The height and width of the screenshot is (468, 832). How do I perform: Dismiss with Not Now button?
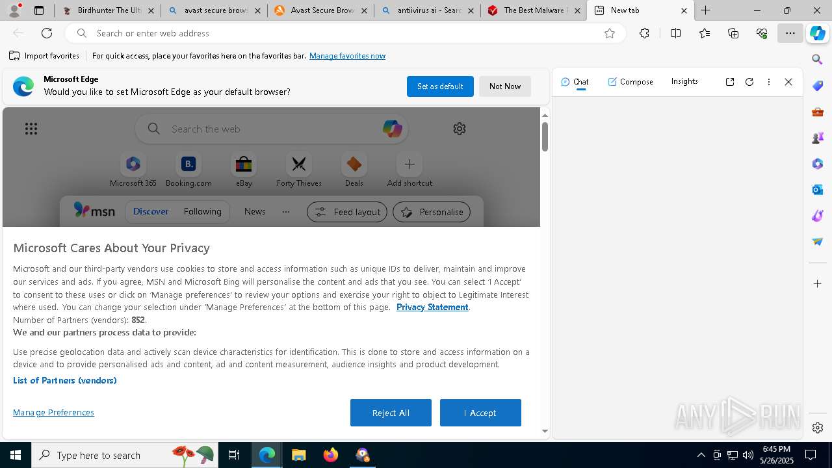click(x=505, y=86)
